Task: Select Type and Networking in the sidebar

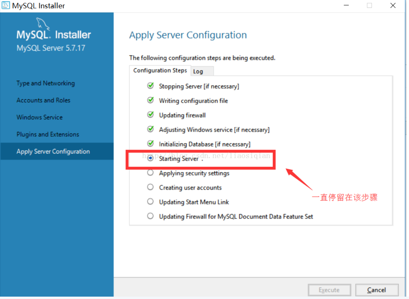Action: coord(45,83)
